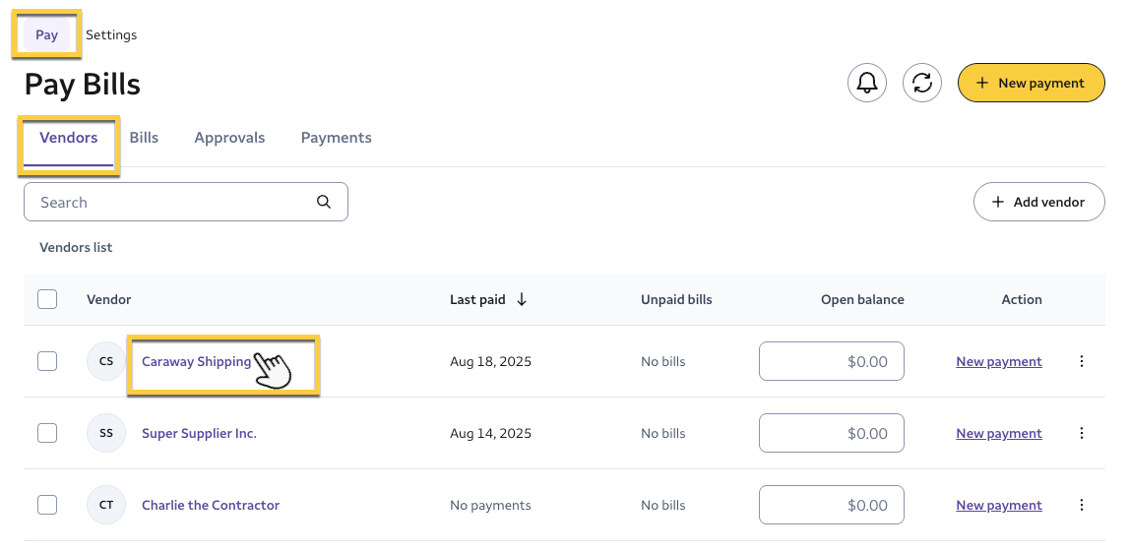The image size is (1129, 553).
Task: Open more options for Super Supplier Inc.
Action: click(x=1082, y=433)
